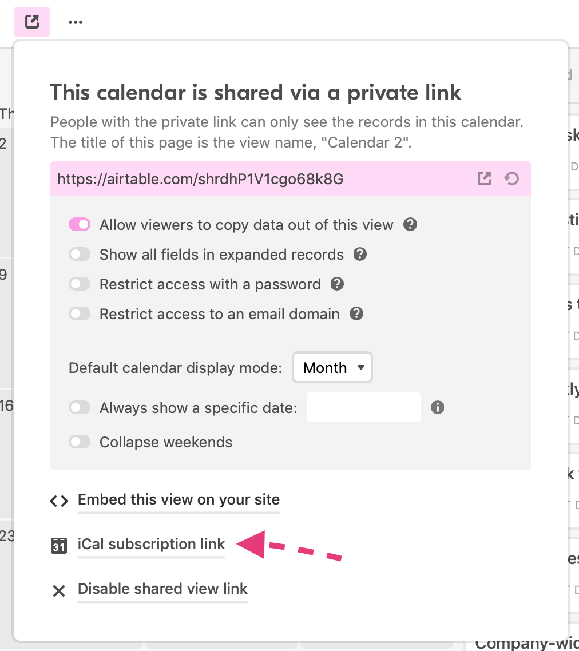Info icon beside specific date field

click(x=437, y=407)
